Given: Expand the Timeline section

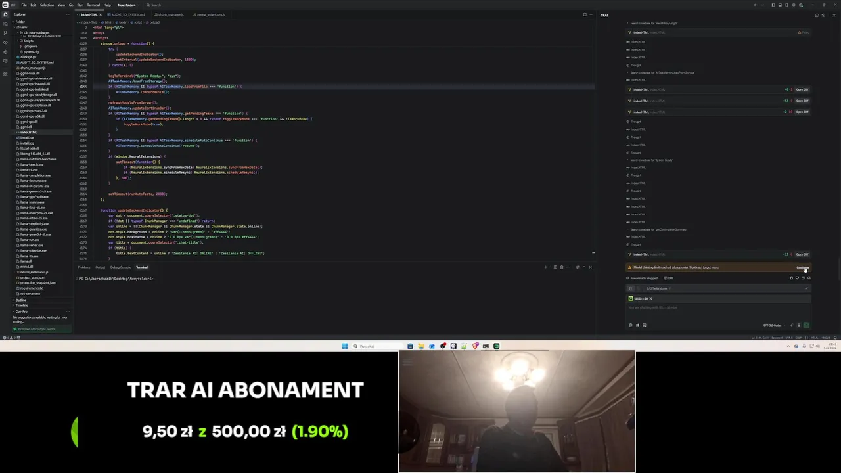Looking at the screenshot, I should tap(22, 305).
